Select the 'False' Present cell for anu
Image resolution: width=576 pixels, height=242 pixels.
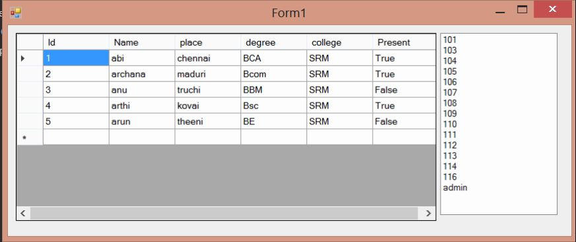click(x=404, y=90)
